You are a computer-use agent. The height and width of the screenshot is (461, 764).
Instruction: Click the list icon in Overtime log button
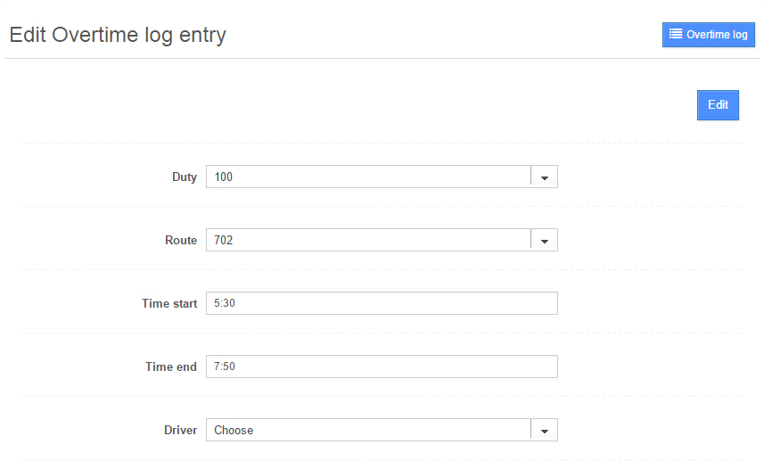pos(676,35)
